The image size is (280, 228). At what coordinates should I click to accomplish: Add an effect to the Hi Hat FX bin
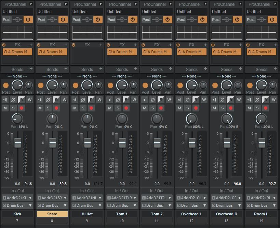[101, 45]
